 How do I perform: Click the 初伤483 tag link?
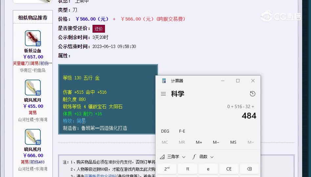tap(38, 162)
